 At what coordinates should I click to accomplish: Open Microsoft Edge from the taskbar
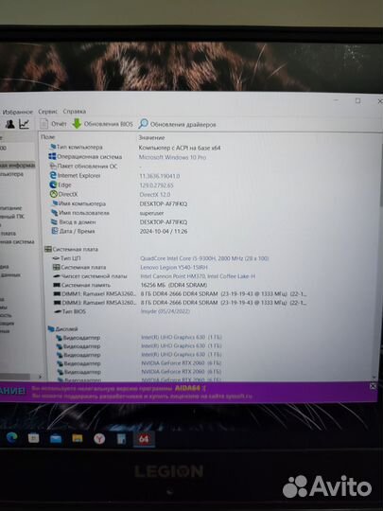11,438
